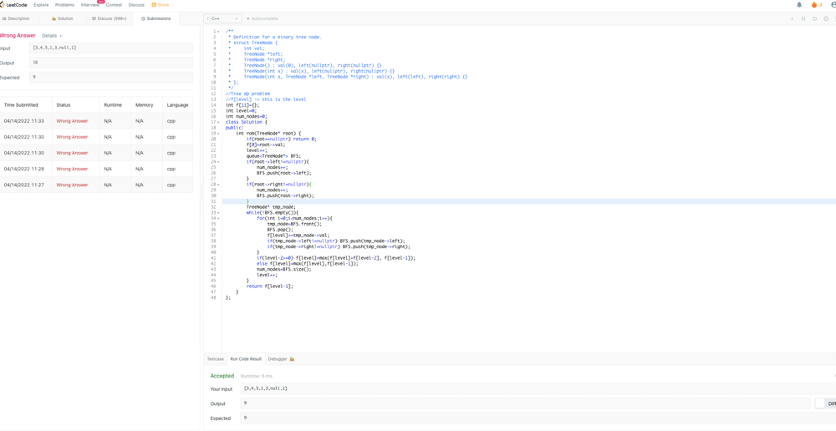Open the 11:28 Wrong Answer submission
The image size is (836, 431).
(x=72, y=169)
